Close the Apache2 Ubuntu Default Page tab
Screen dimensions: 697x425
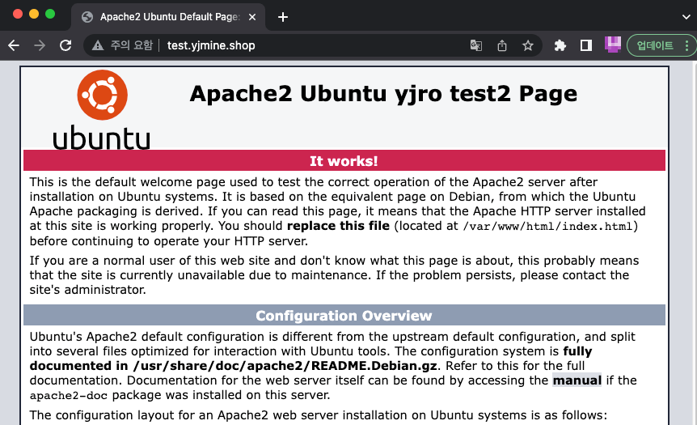(252, 17)
